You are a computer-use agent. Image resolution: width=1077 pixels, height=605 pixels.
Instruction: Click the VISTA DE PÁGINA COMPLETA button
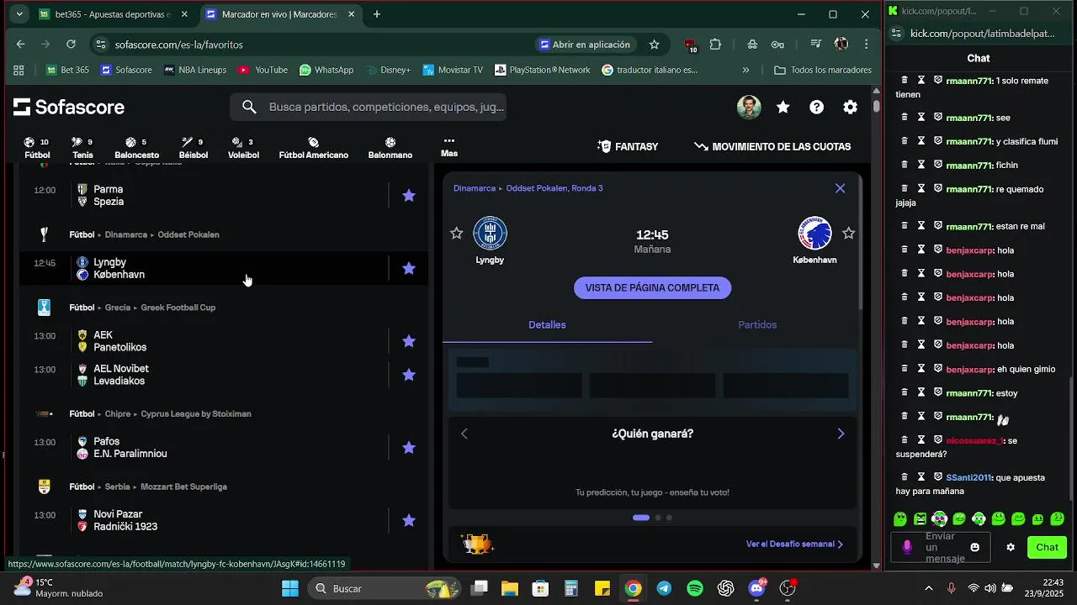point(652,287)
